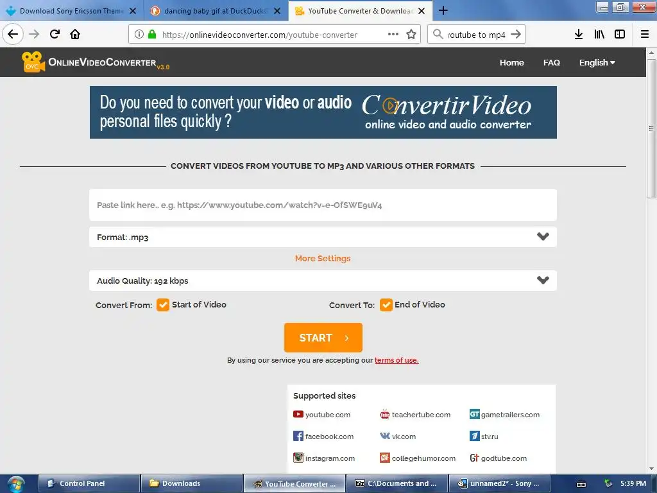Open the FAQ page link
Viewport: 657px width, 493px height.
point(551,62)
